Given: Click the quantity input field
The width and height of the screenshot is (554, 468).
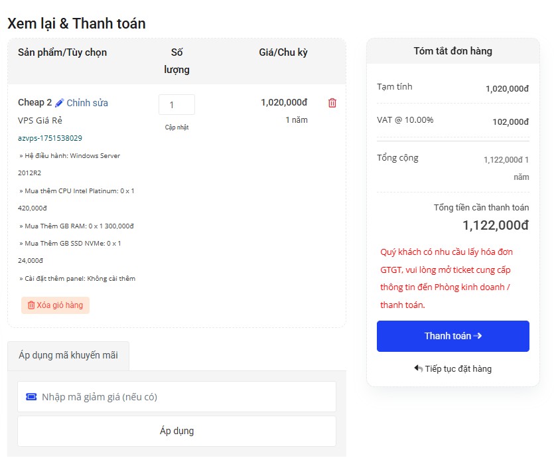Looking at the screenshot, I should coord(176,105).
